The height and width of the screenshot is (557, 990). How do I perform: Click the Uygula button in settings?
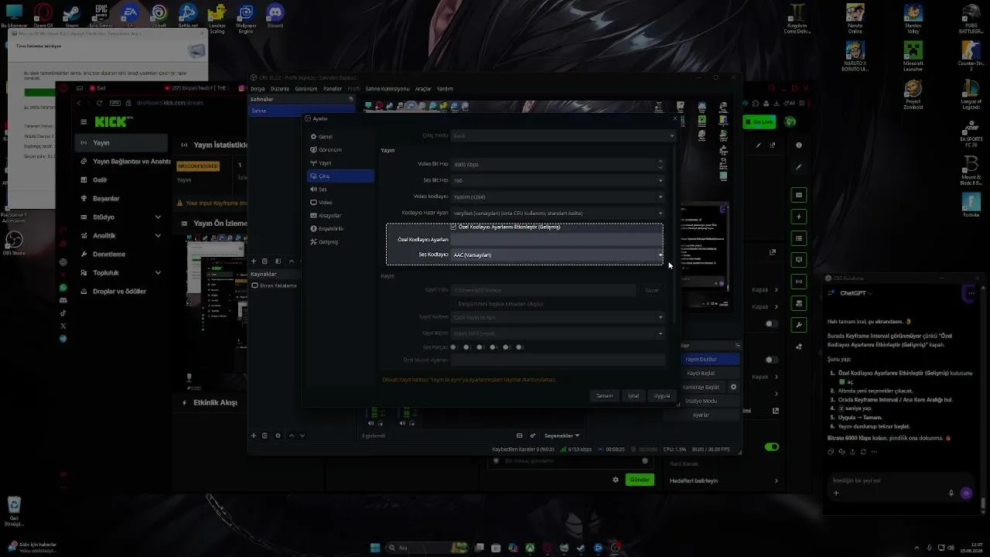(x=662, y=395)
